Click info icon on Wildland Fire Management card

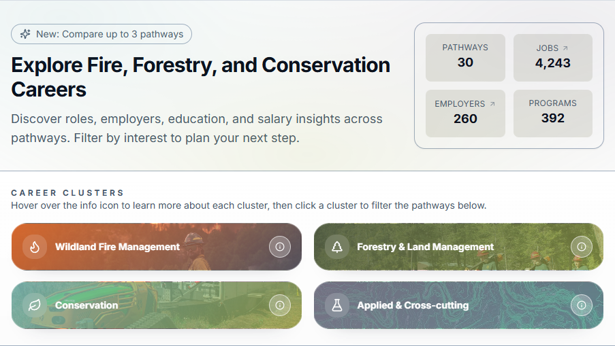[279, 247]
